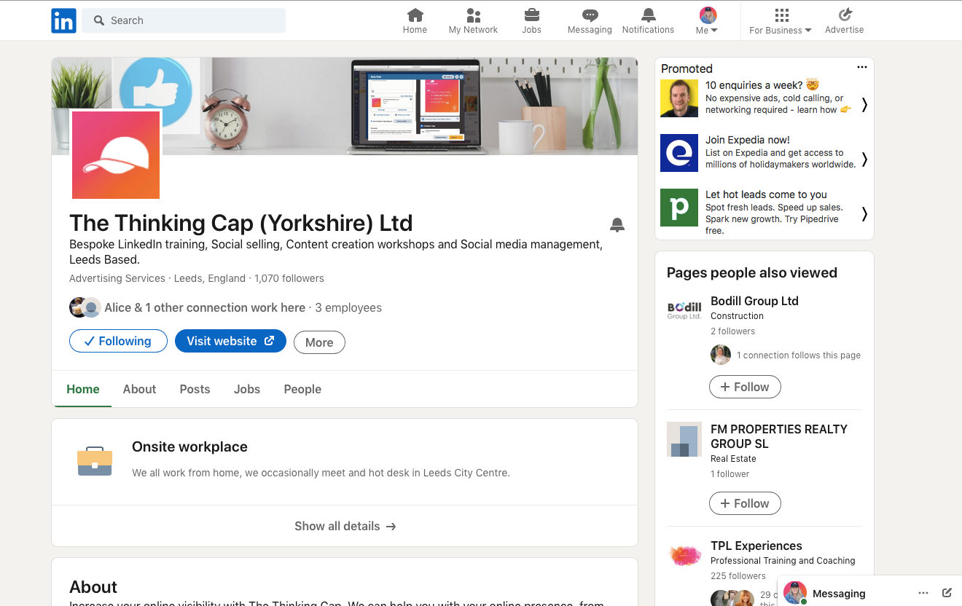Open TPL Experiences page link
Viewport: 962px width, 606px height.
(756, 546)
